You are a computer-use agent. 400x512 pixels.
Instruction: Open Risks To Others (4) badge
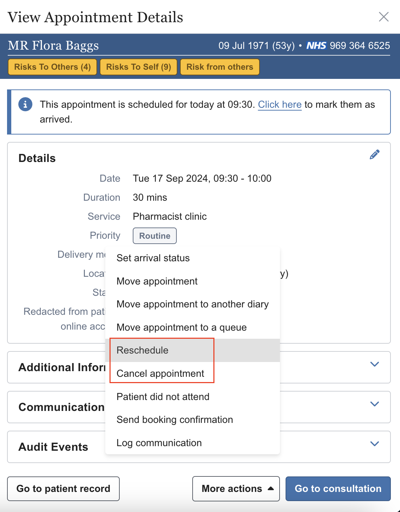52,67
